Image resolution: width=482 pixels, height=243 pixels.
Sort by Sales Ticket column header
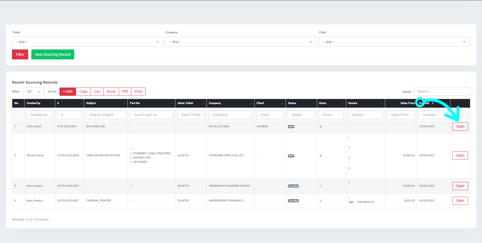[190, 103]
